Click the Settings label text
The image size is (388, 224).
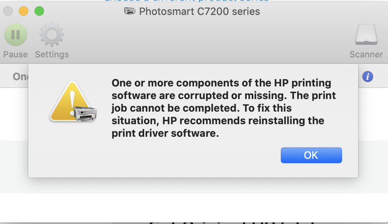52,55
